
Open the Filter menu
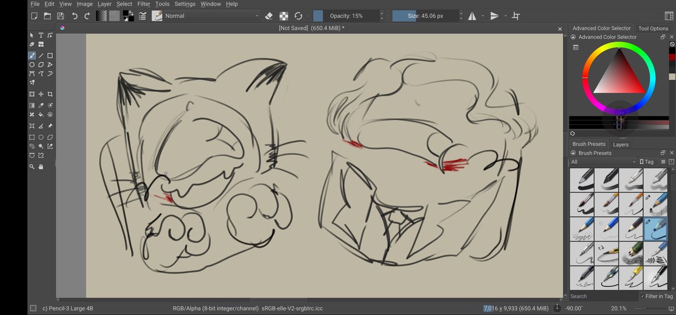pyautogui.click(x=143, y=4)
